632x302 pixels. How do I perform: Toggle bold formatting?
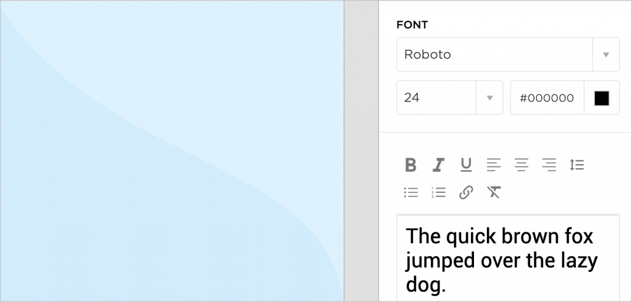coord(410,165)
